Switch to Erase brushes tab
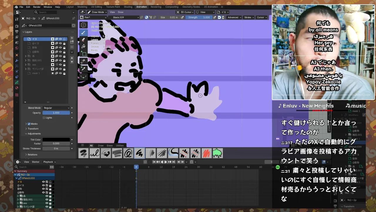The width and height of the screenshot is (376, 212). (x=110, y=145)
